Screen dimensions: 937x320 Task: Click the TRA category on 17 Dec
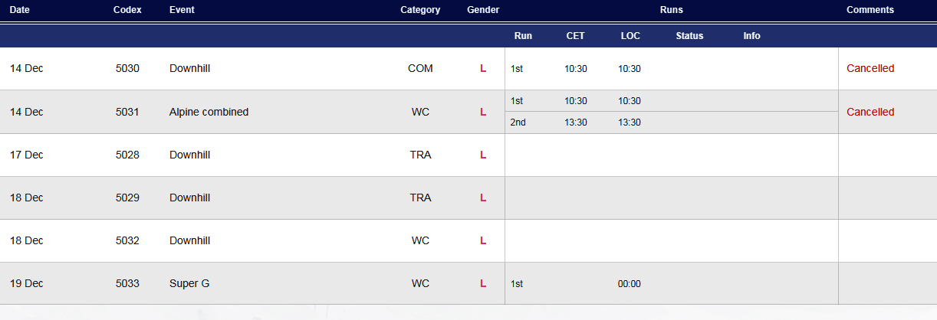click(420, 155)
